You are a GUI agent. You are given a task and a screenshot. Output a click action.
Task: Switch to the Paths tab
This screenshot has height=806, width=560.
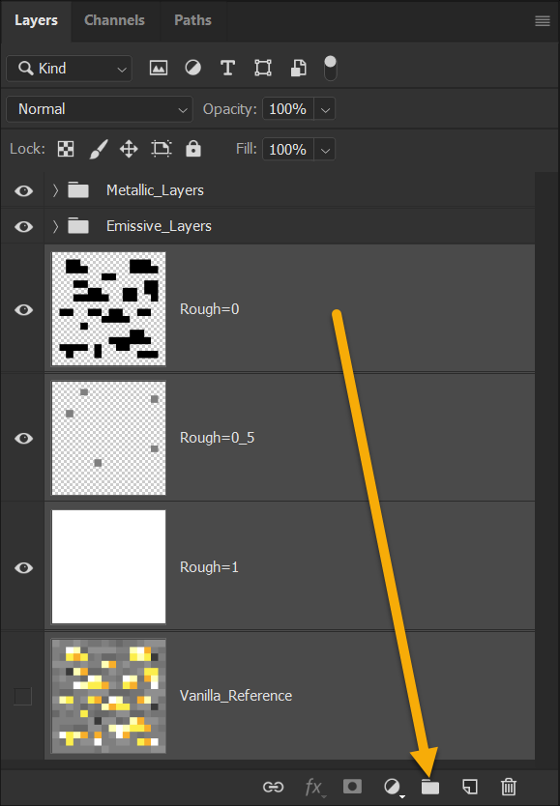(192, 20)
